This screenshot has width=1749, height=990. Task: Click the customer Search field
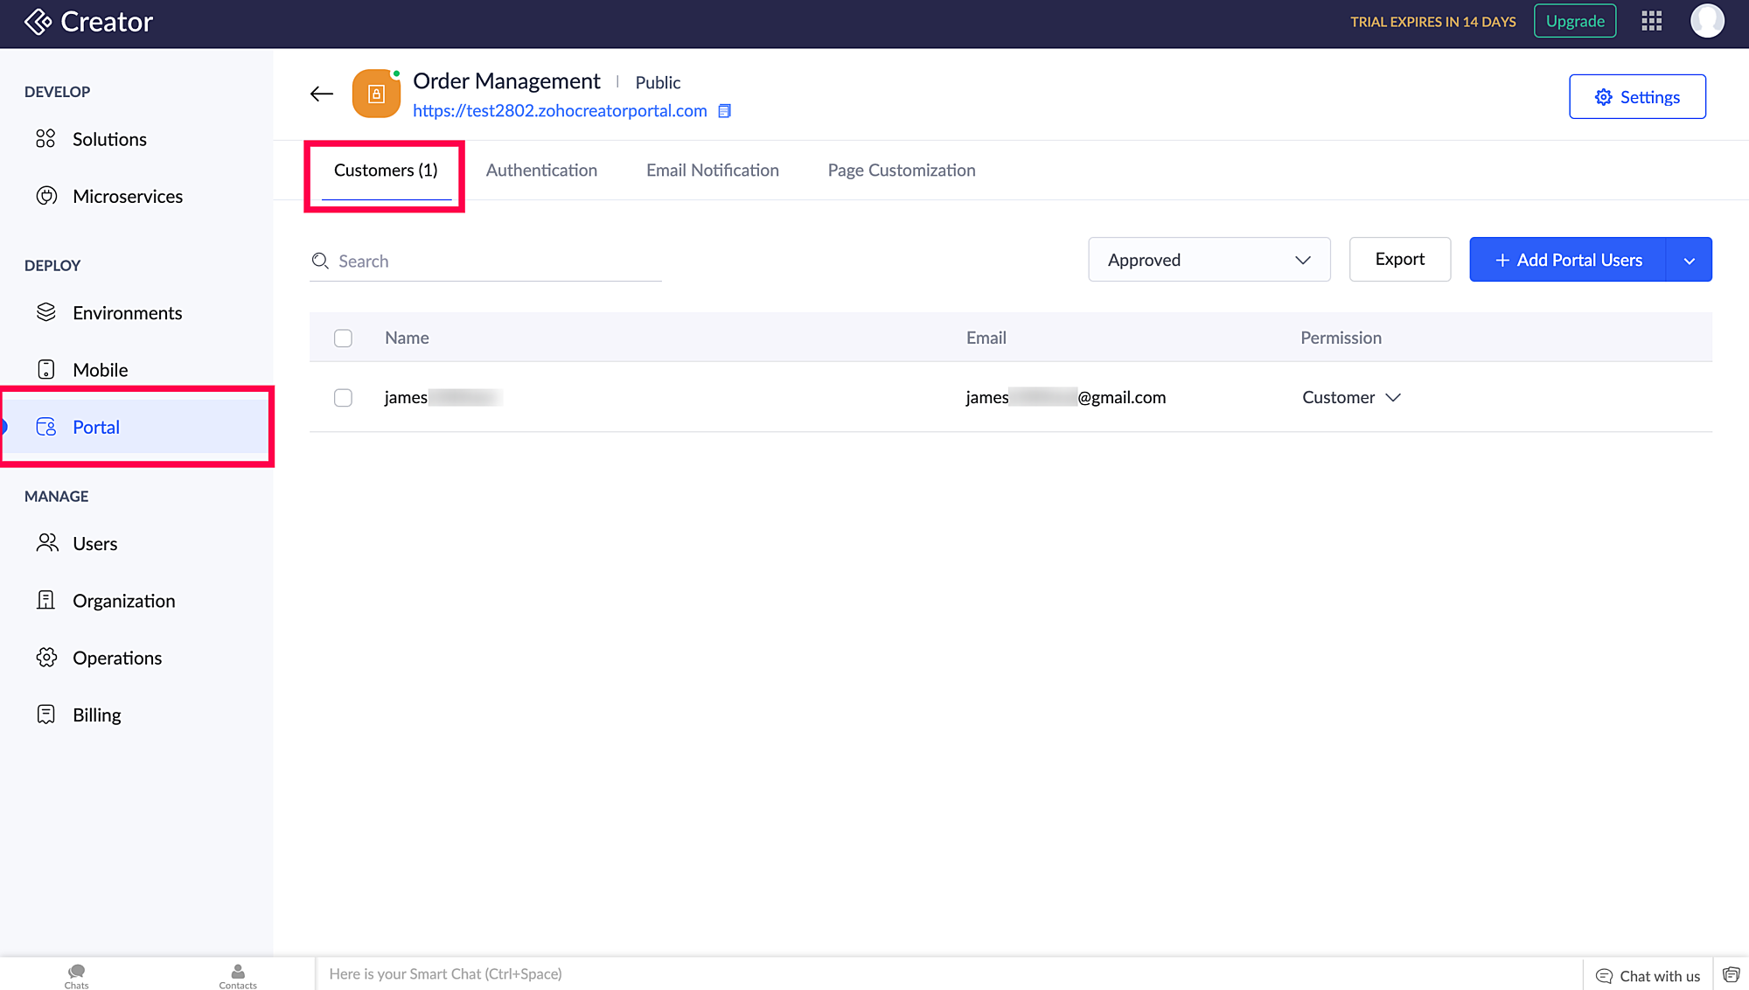click(490, 261)
